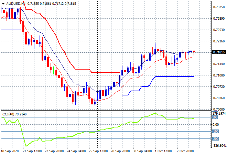Click the 24 Sep 04:00 time axis label
This screenshot has width=227, height=155.
coord(76,151)
